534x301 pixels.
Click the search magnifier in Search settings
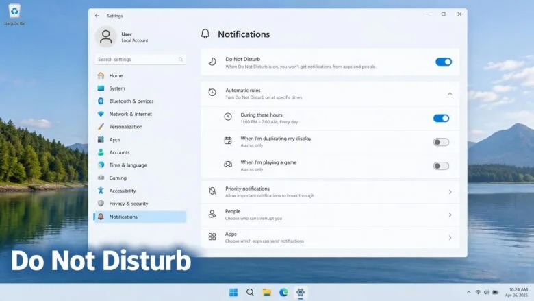[181, 60]
